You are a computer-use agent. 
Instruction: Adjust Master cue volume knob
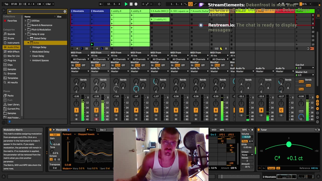(x=301, y=117)
